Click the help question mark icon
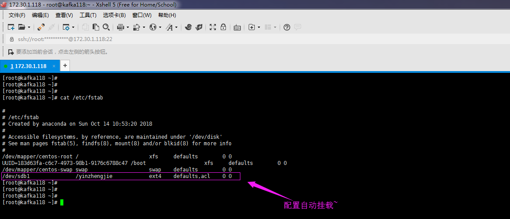Image resolution: width=510 pixels, height=219 pixels. tap(287, 27)
